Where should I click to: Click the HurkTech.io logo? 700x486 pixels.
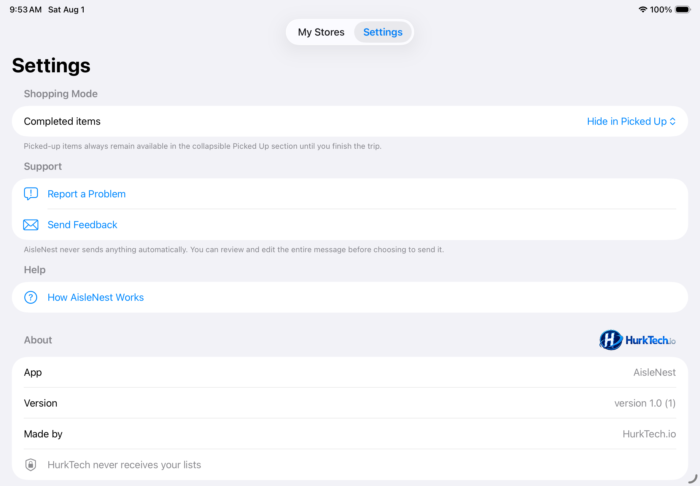click(637, 340)
